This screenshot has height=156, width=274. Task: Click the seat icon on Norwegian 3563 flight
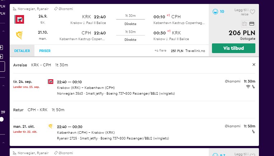coord(254,87)
